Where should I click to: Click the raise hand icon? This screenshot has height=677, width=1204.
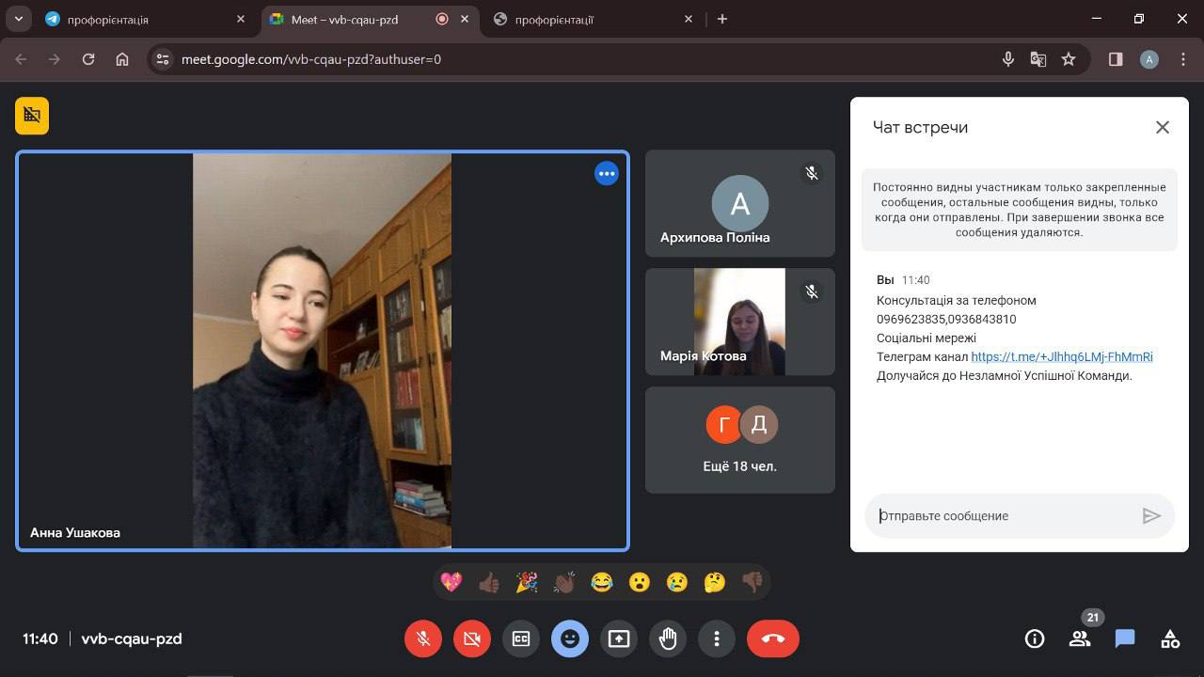click(x=668, y=638)
